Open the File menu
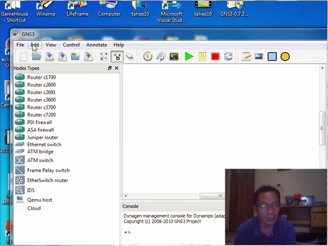 tap(20, 45)
